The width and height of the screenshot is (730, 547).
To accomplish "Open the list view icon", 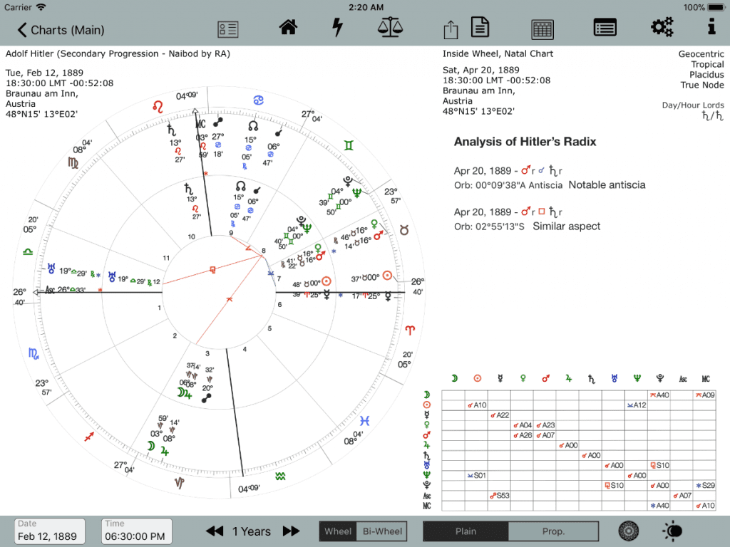I will click(x=605, y=28).
